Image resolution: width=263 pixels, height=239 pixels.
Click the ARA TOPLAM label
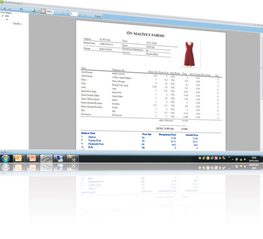pos(166,120)
